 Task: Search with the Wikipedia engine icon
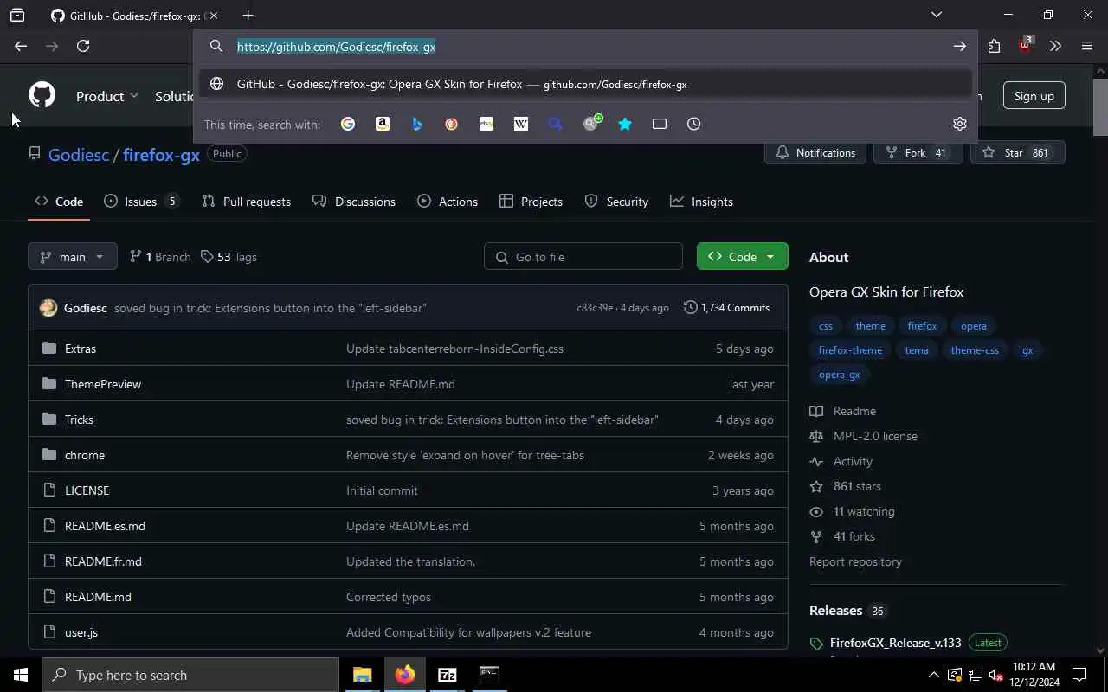tap(521, 124)
